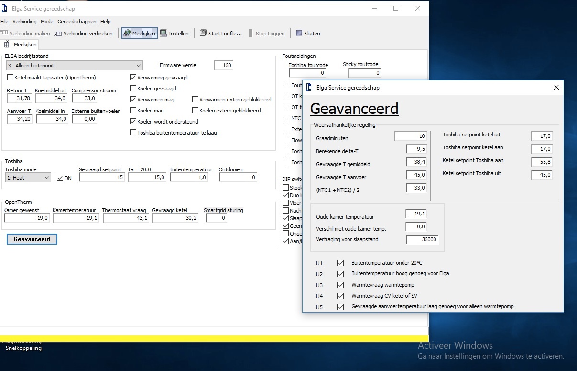Click the Verbinding verbreken toolbar icon
The image size is (577, 371).
58,34
